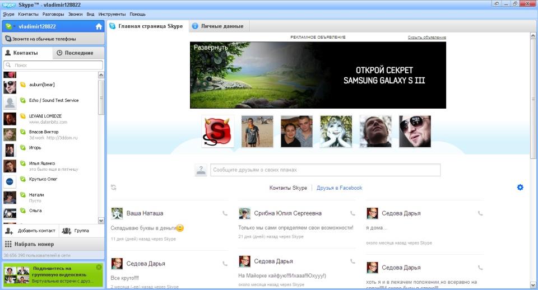The width and height of the screenshot is (538, 290).
Task: Click the status icon for Крутько Олег
Action: tap(22, 179)
